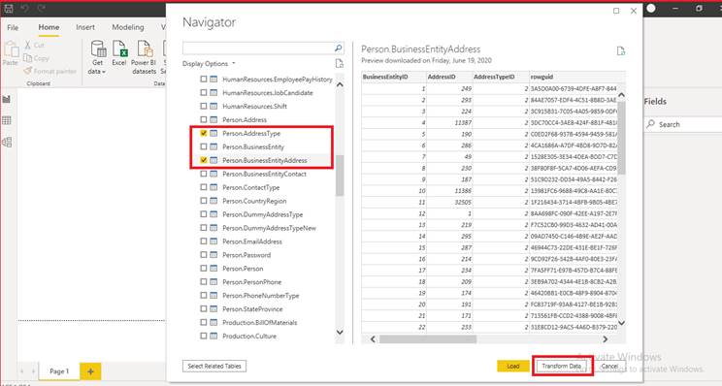722x386 pixels.
Task: Click table list scroll down arrow
Action: (340, 332)
